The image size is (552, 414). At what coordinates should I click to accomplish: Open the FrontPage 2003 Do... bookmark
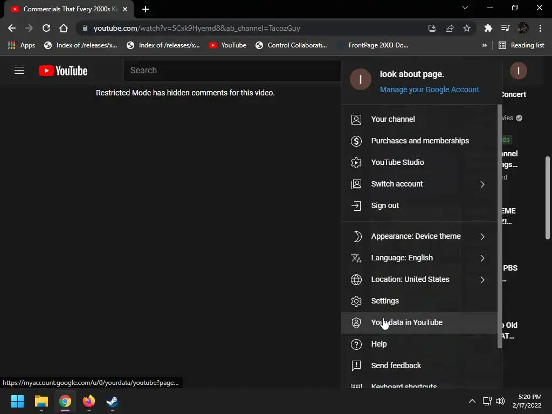tap(372, 45)
